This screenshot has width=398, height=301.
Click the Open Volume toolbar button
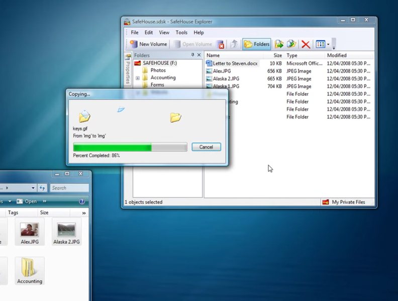click(192, 44)
